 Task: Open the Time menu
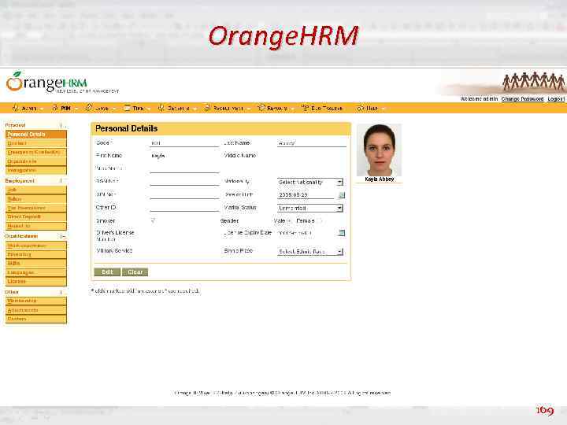click(137, 108)
